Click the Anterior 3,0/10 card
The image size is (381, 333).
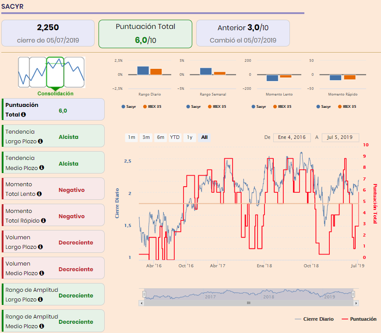[x=243, y=33]
